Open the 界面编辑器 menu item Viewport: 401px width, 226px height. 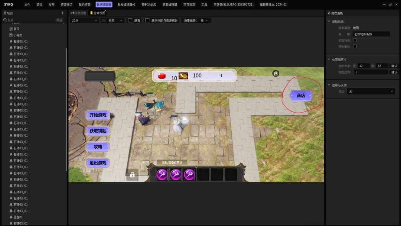coord(170,4)
